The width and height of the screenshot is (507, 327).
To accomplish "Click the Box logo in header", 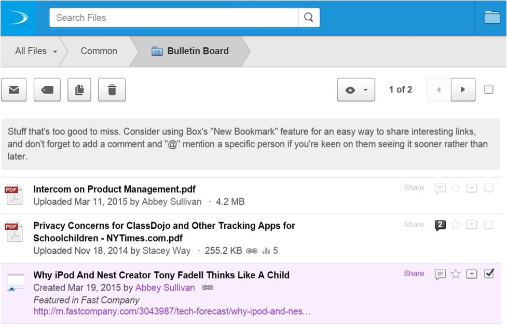I will coord(18,18).
